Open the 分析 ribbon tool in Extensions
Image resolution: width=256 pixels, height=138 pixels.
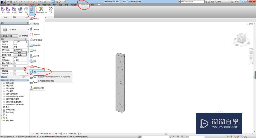[26, 10]
